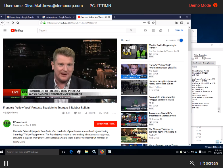223x168 pixels.
Task: Open YouTube settings vertical dots
Action: [x=168, y=30]
